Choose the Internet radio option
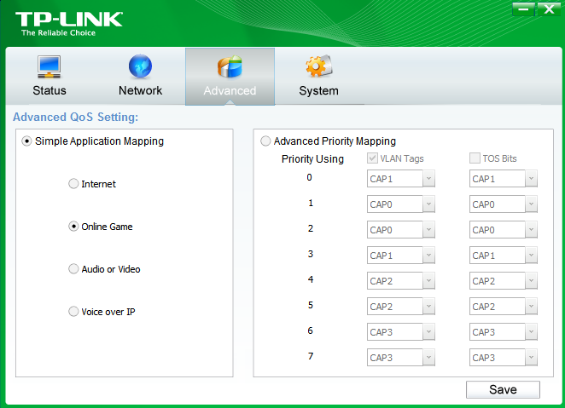Screen dimensions: 565x408 click(73, 184)
